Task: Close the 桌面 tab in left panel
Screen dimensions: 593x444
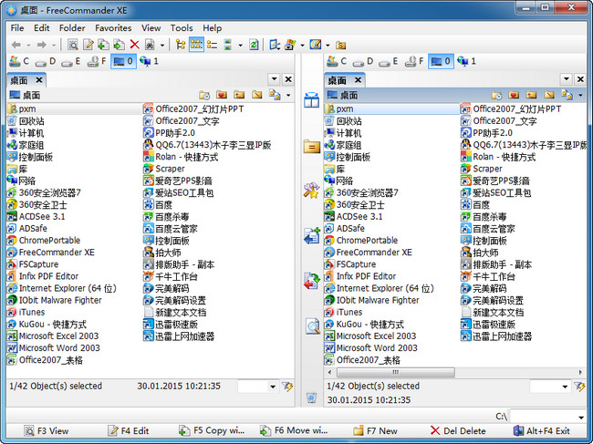Action: tap(38, 80)
